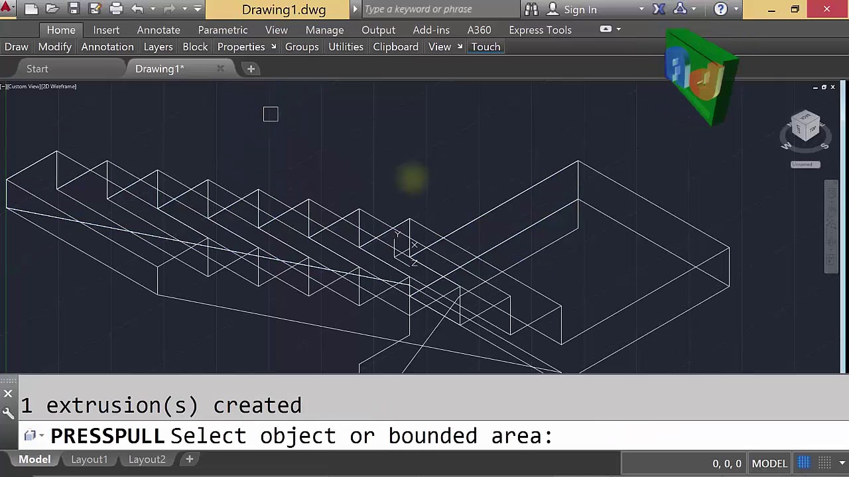Screen dimensions: 849x477
Task: Open command line customize wrench icon
Action: tap(8, 414)
